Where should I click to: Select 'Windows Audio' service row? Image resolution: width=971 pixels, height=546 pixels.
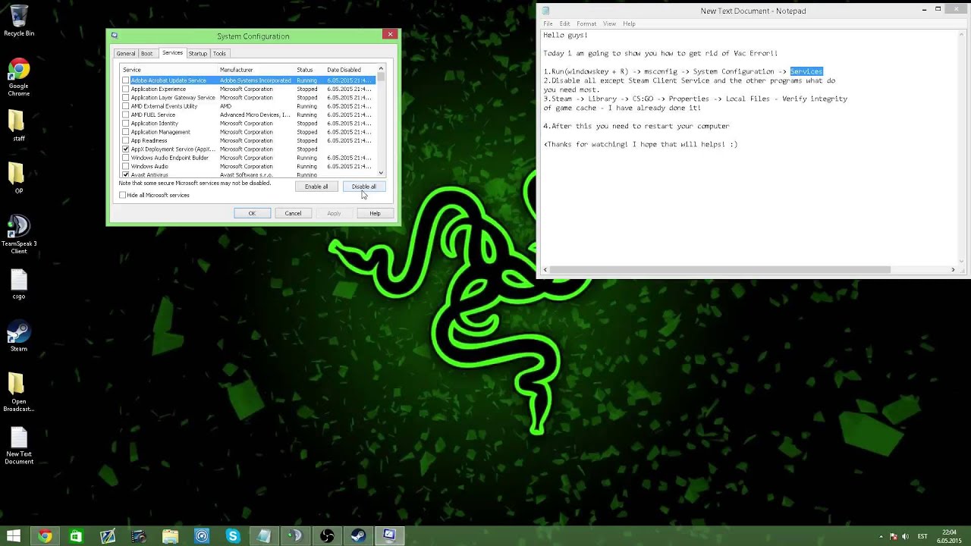coord(249,167)
